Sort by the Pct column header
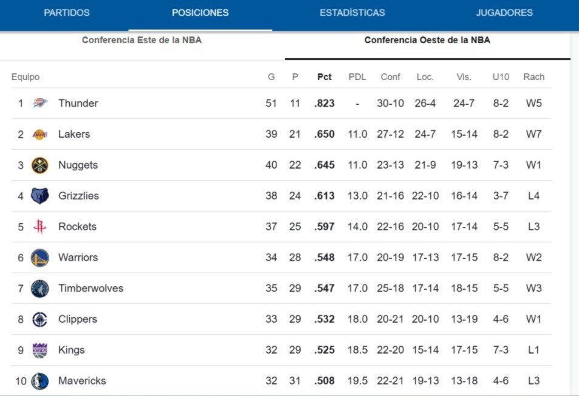This screenshot has height=396, width=579. coord(324,77)
